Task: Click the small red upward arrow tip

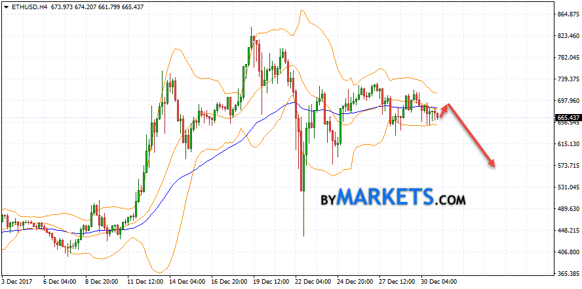Action: pos(447,106)
